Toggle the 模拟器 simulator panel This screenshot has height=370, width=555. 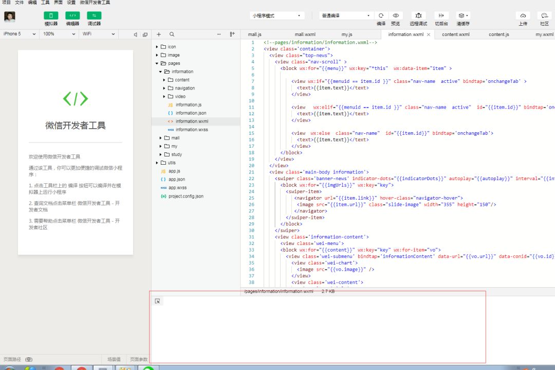coord(51,16)
